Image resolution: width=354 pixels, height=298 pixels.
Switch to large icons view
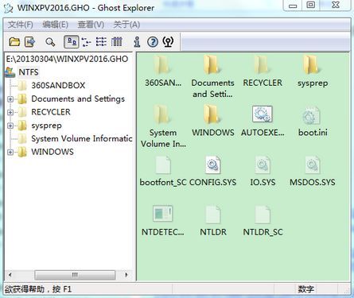pyautogui.click(x=72, y=42)
